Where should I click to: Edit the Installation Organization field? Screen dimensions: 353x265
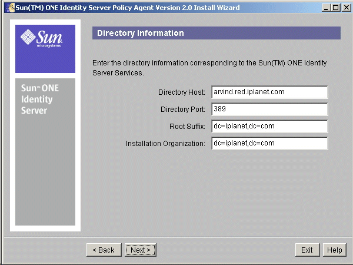tap(269, 143)
